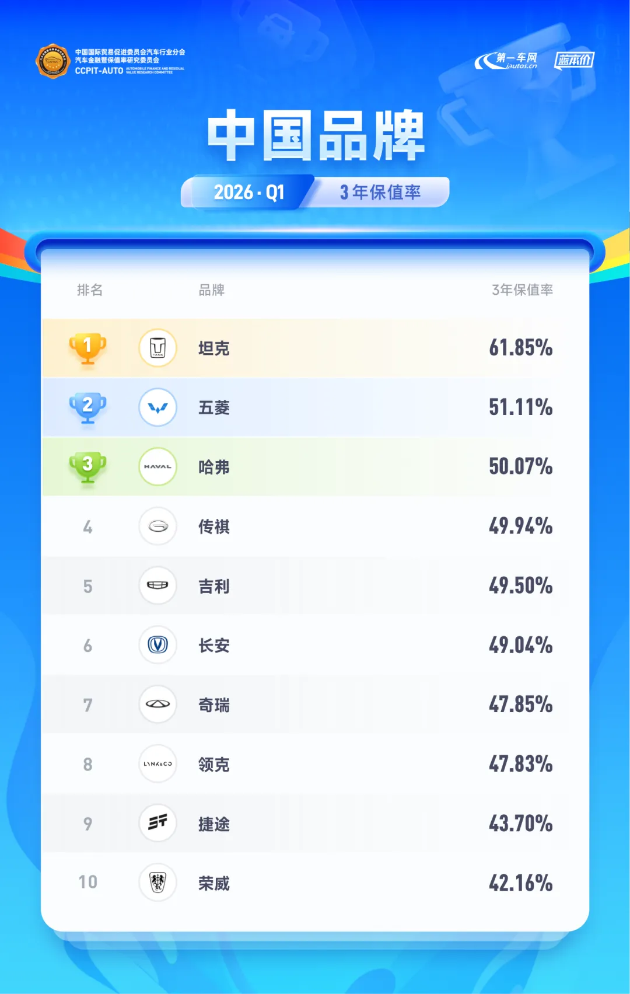Click the Chery (奇瑞) logo icon
This screenshot has height=994, width=630.
tap(157, 704)
